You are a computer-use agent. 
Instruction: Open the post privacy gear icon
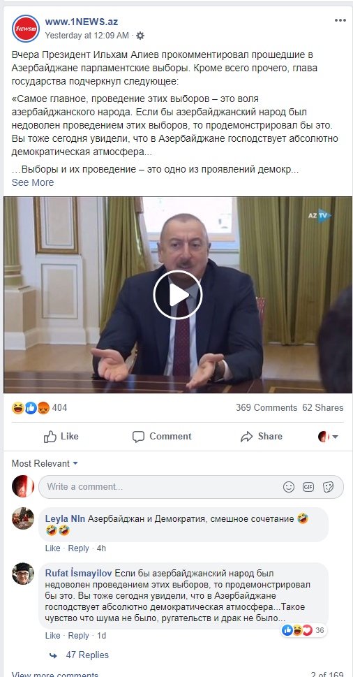click(140, 36)
